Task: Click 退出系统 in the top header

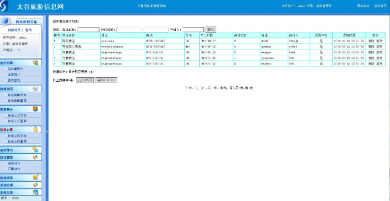Action: (363, 6)
